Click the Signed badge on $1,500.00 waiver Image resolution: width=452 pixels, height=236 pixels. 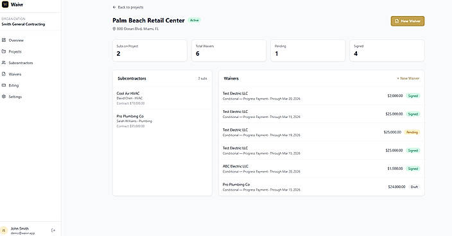(413, 169)
